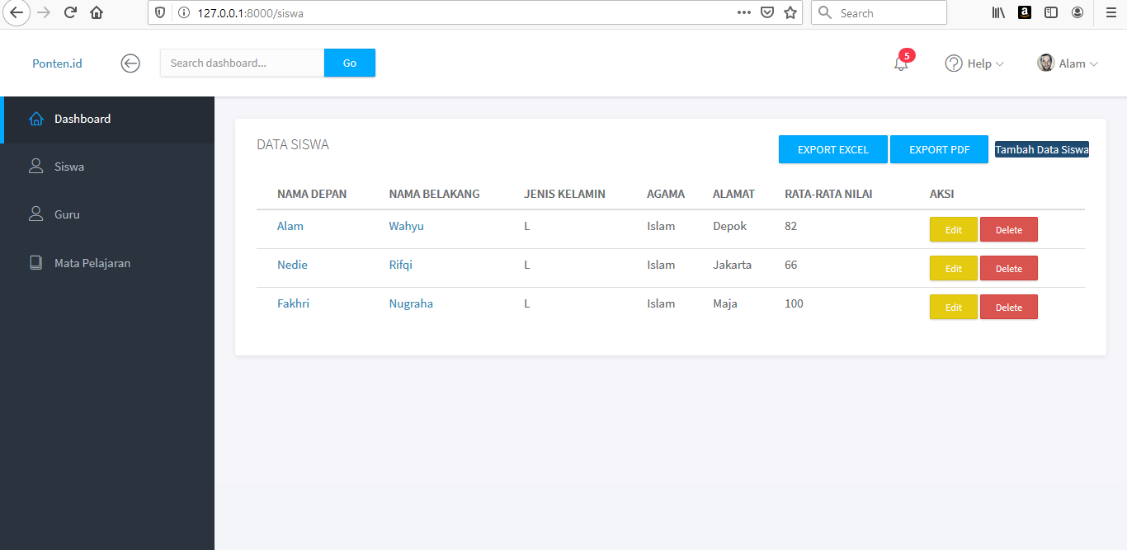This screenshot has height=550, width=1127.
Task: Open the record for Fakhri
Action: point(294,303)
